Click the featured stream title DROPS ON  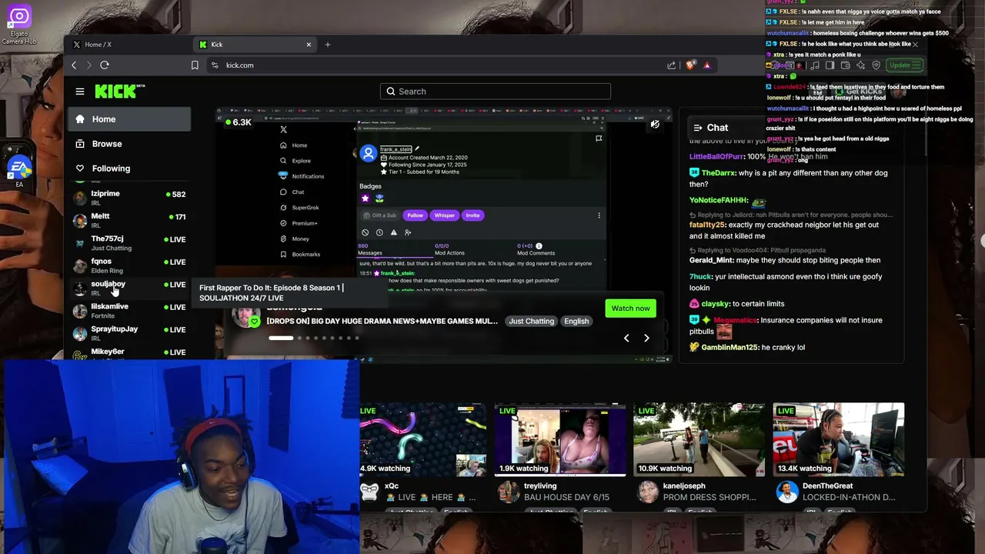(382, 322)
